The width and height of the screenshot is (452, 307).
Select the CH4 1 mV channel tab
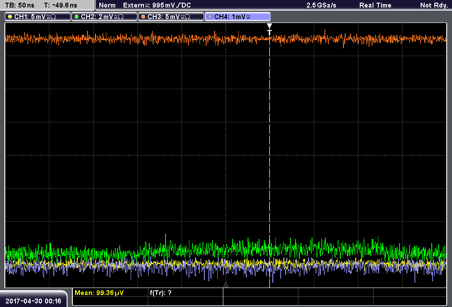(x=237, y=17)
